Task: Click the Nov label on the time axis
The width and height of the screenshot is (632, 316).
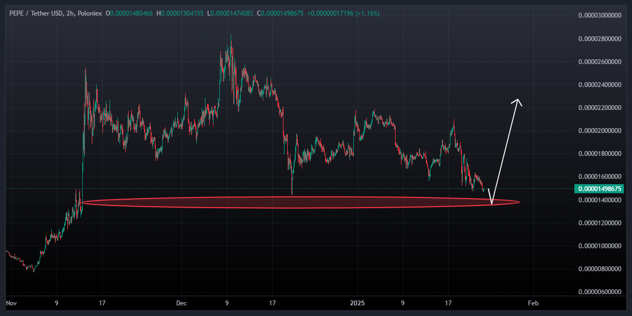Action: pos(11,302)
